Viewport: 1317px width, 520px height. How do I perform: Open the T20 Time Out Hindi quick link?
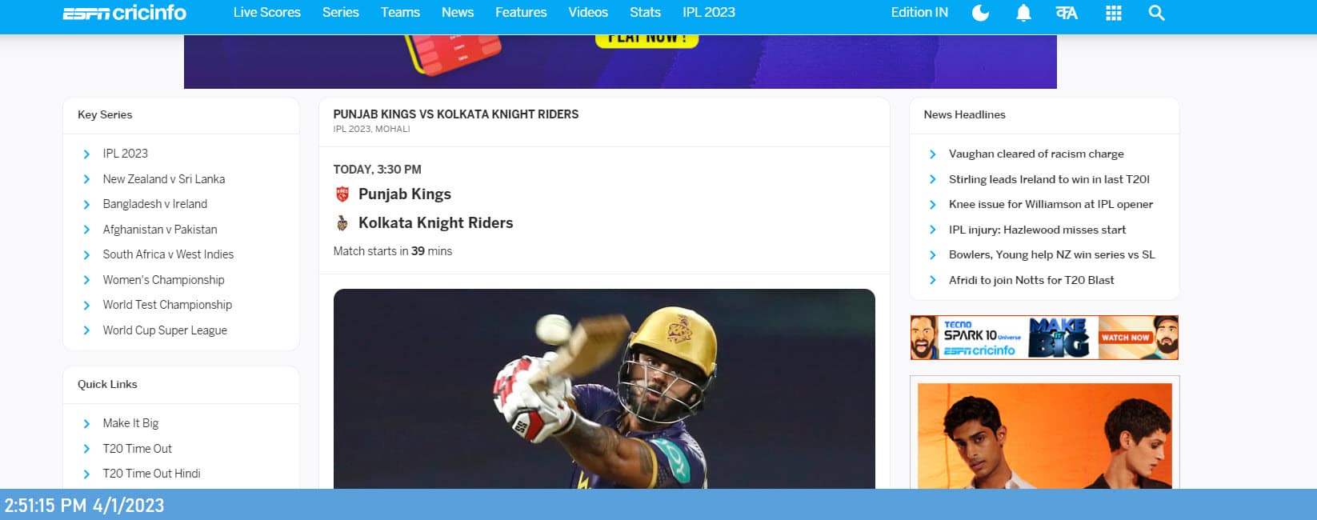151,474
